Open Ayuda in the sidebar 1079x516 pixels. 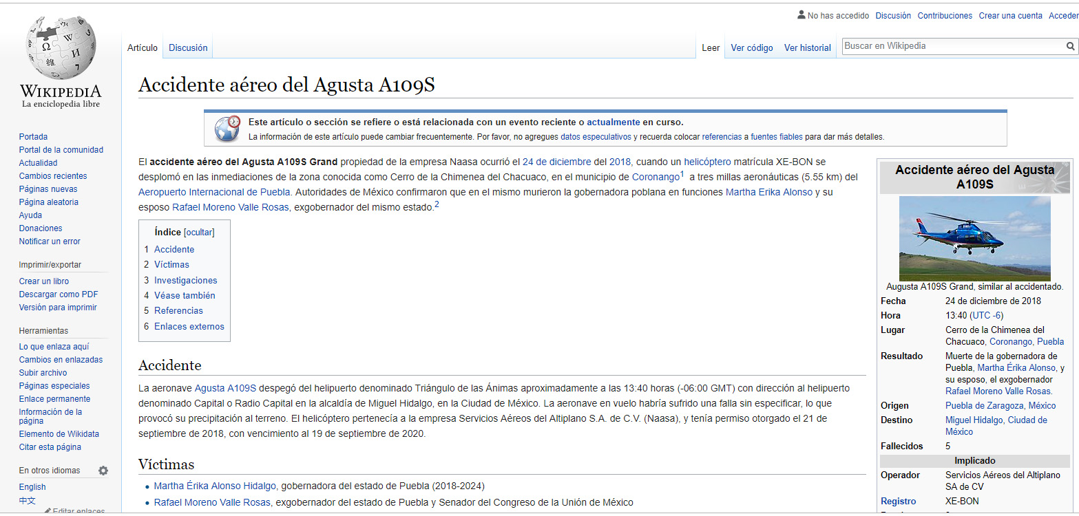click(30, 215)
